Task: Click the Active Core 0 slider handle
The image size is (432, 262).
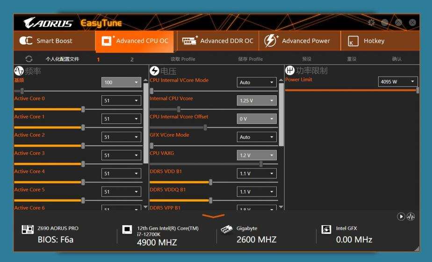Action: pos(83,109)
